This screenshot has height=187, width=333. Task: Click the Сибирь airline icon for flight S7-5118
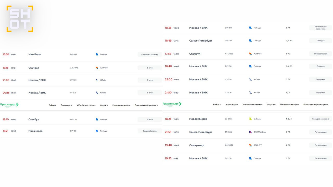pos(250,119)
